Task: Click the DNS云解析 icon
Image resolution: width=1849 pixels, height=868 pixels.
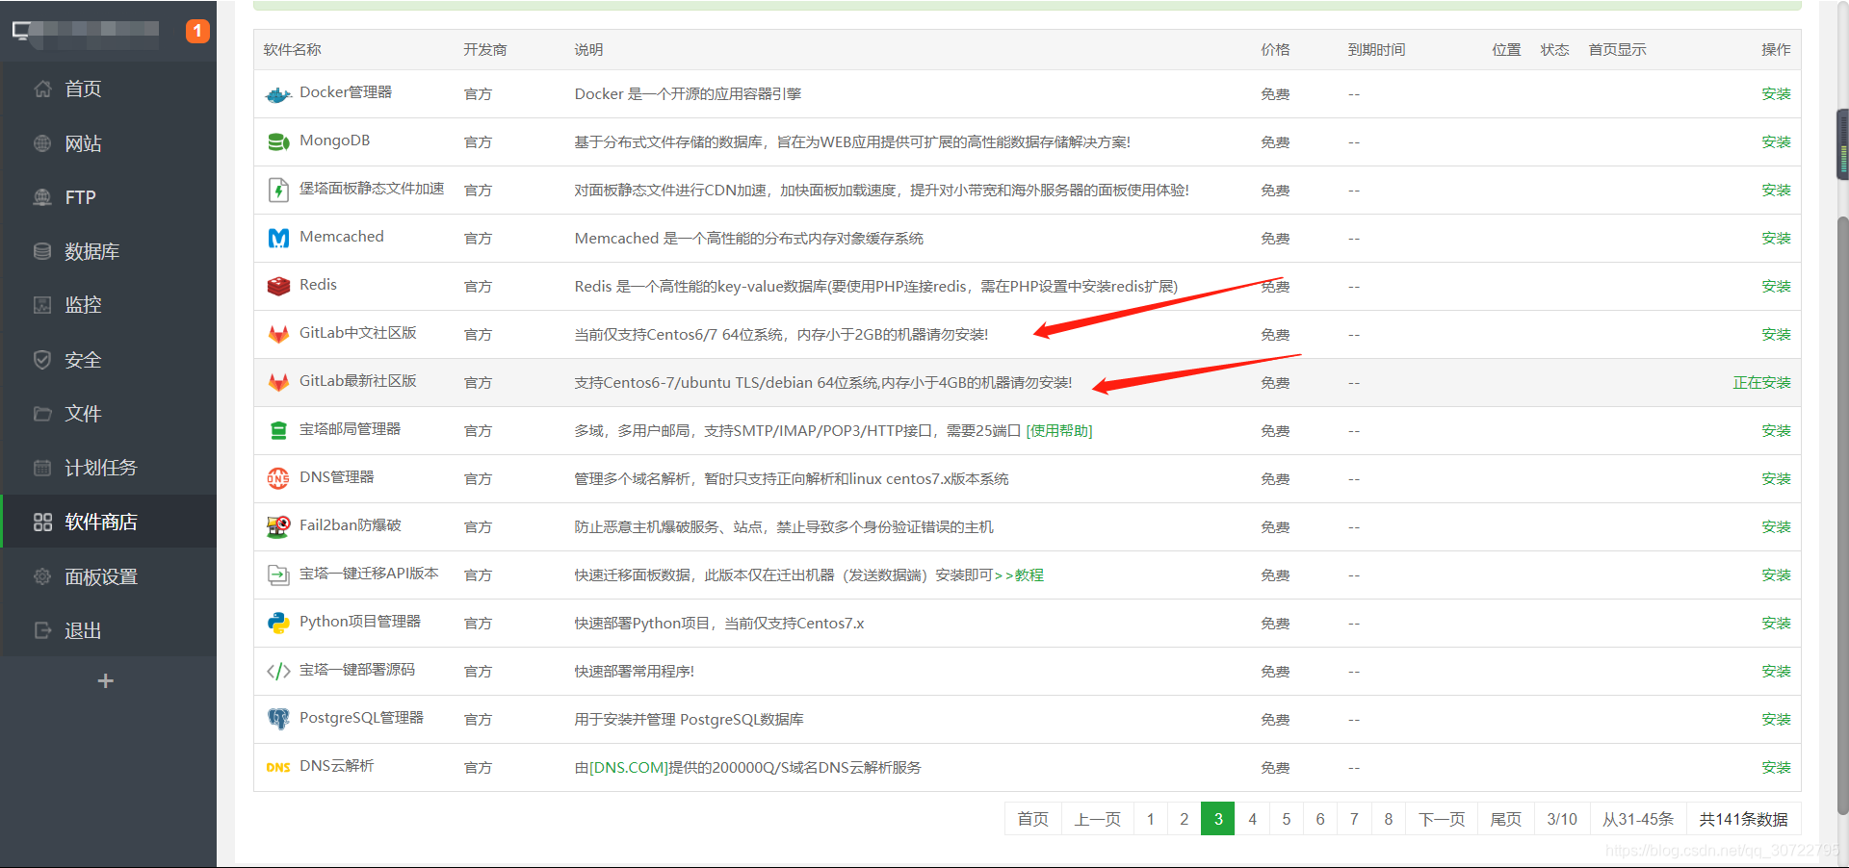Action: tap(278, 768)
